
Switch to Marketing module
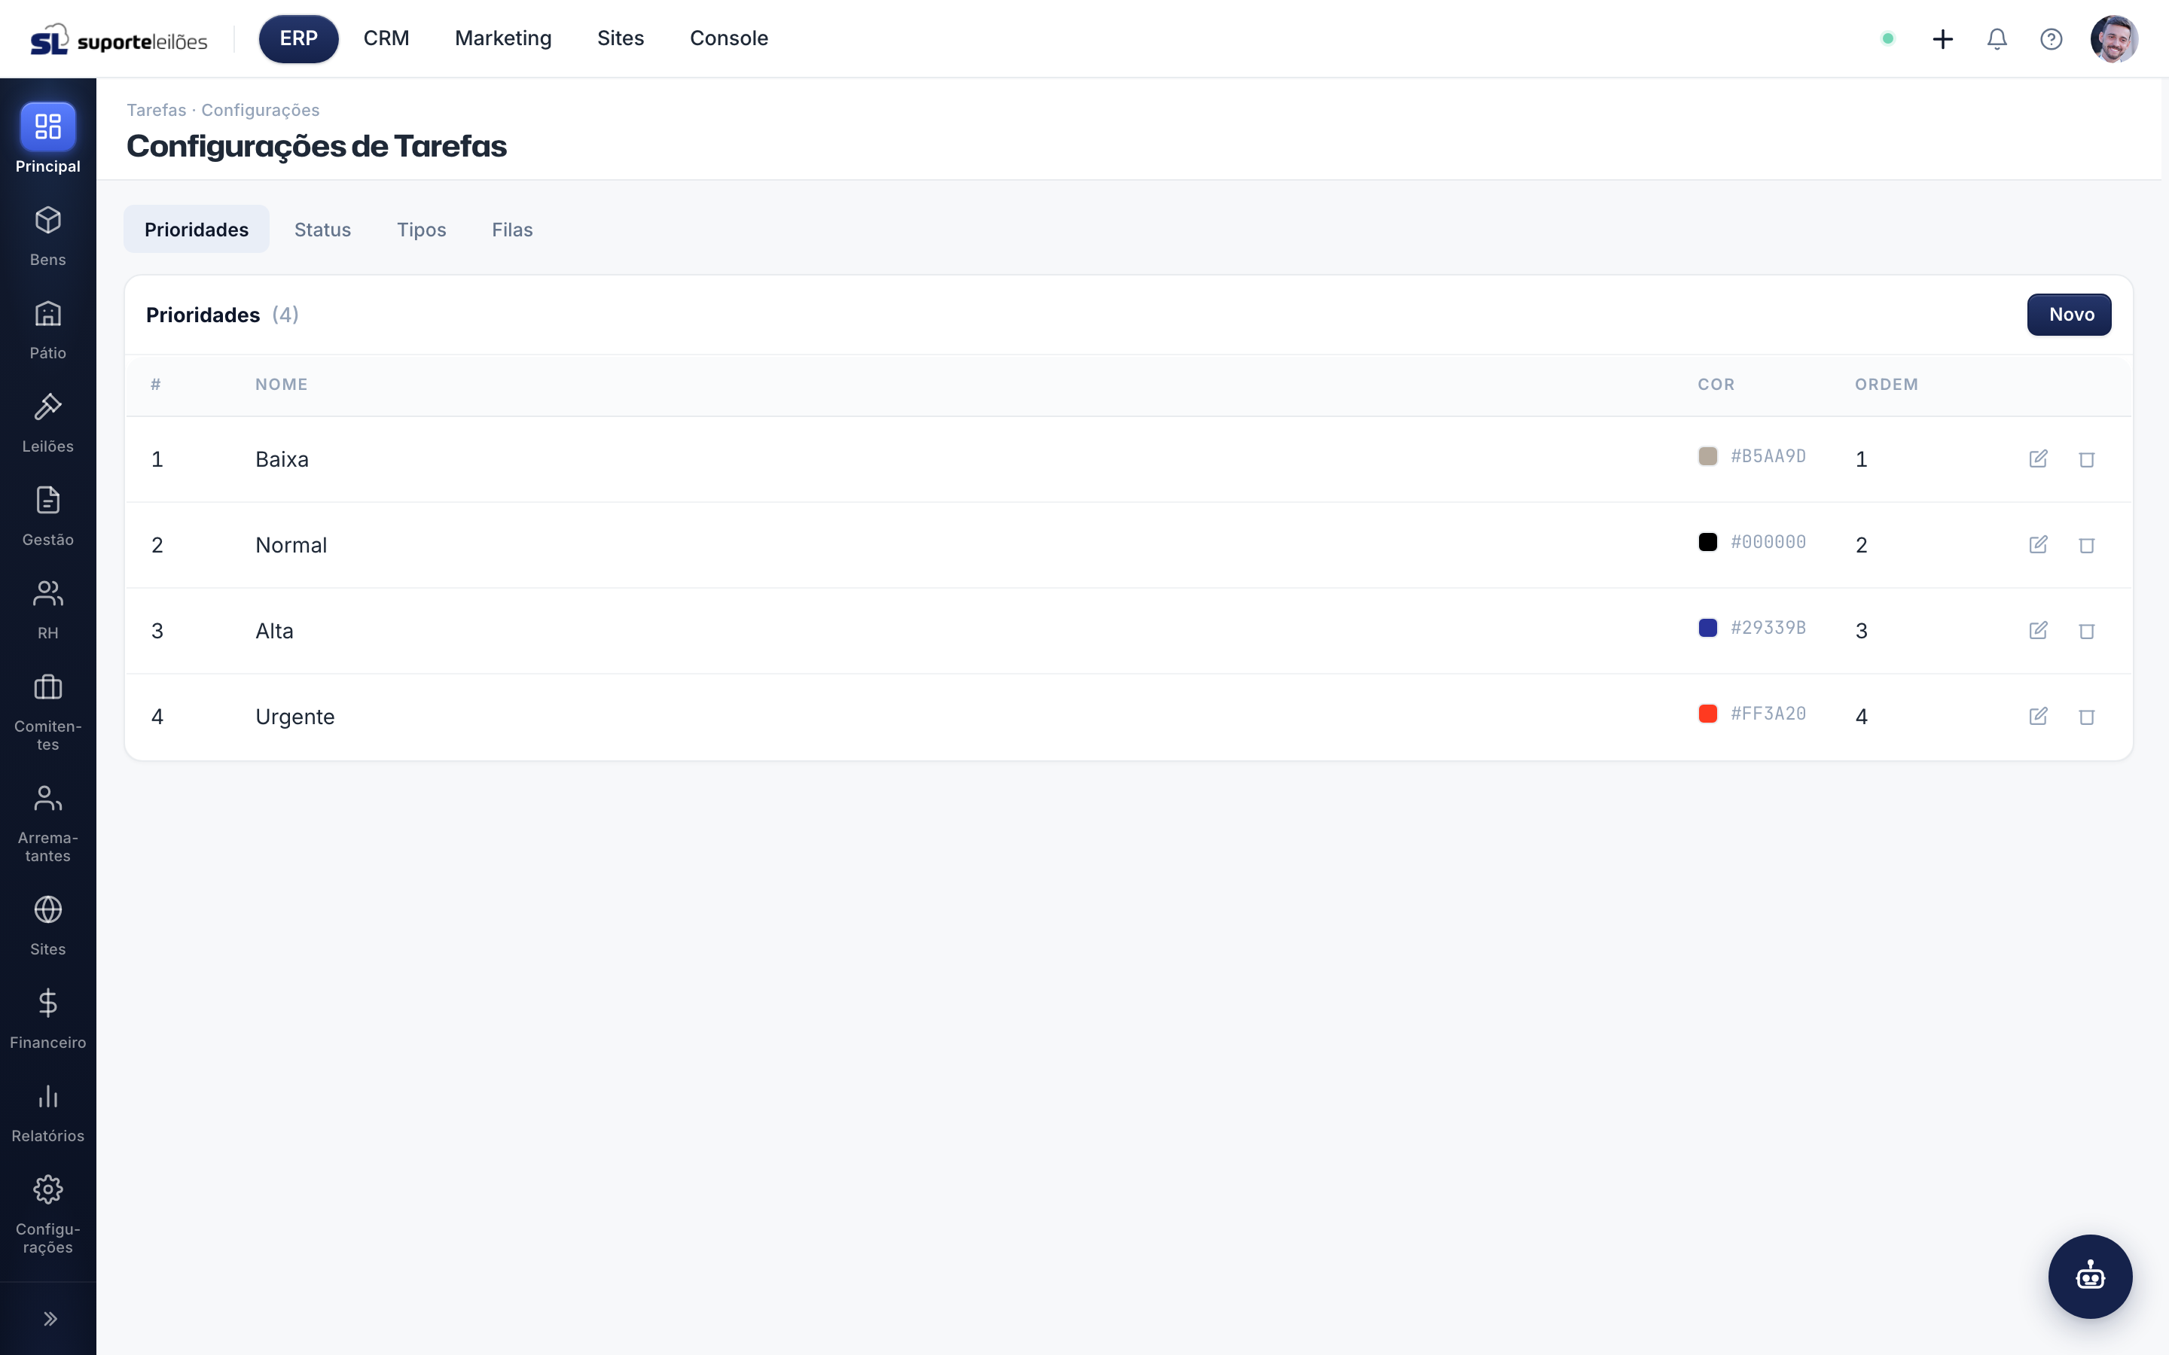(x=503, y=38)
